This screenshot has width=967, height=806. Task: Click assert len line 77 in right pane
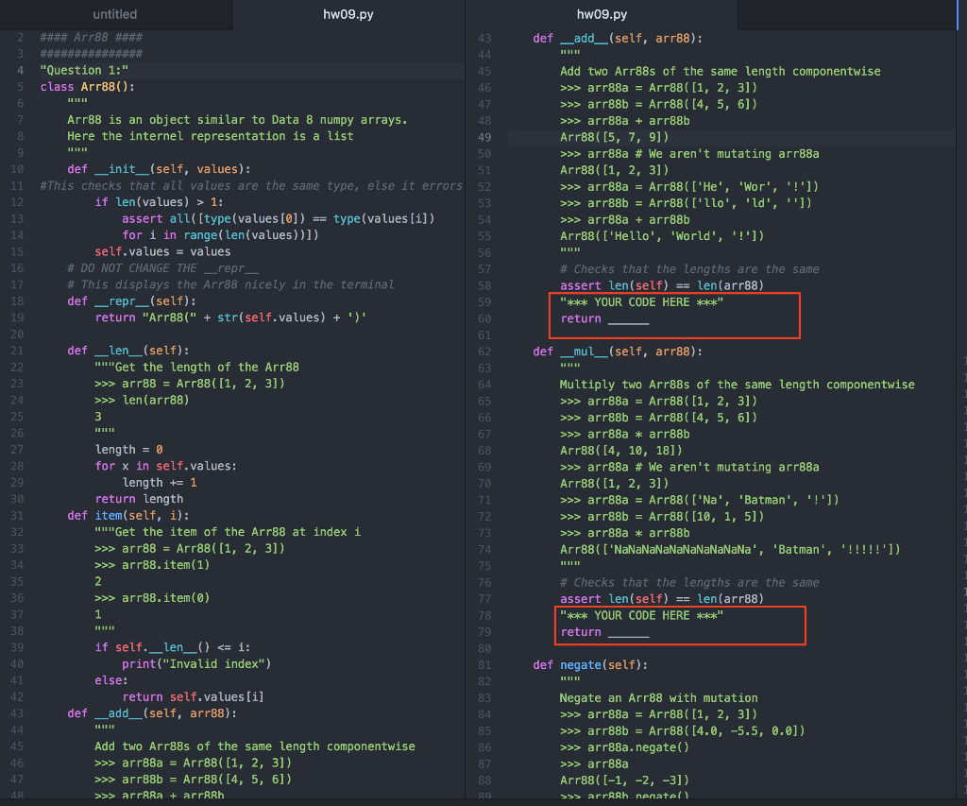[662, 599]
